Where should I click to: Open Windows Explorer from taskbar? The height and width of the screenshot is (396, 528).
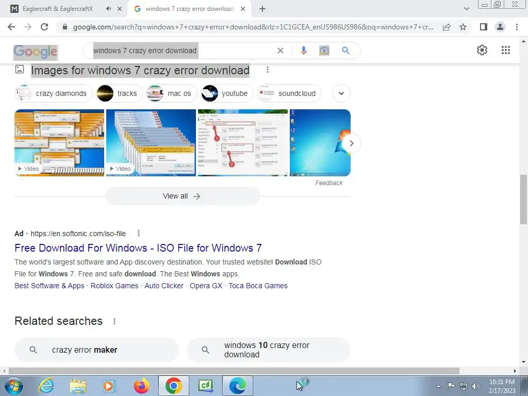click(x=78, y=386)
